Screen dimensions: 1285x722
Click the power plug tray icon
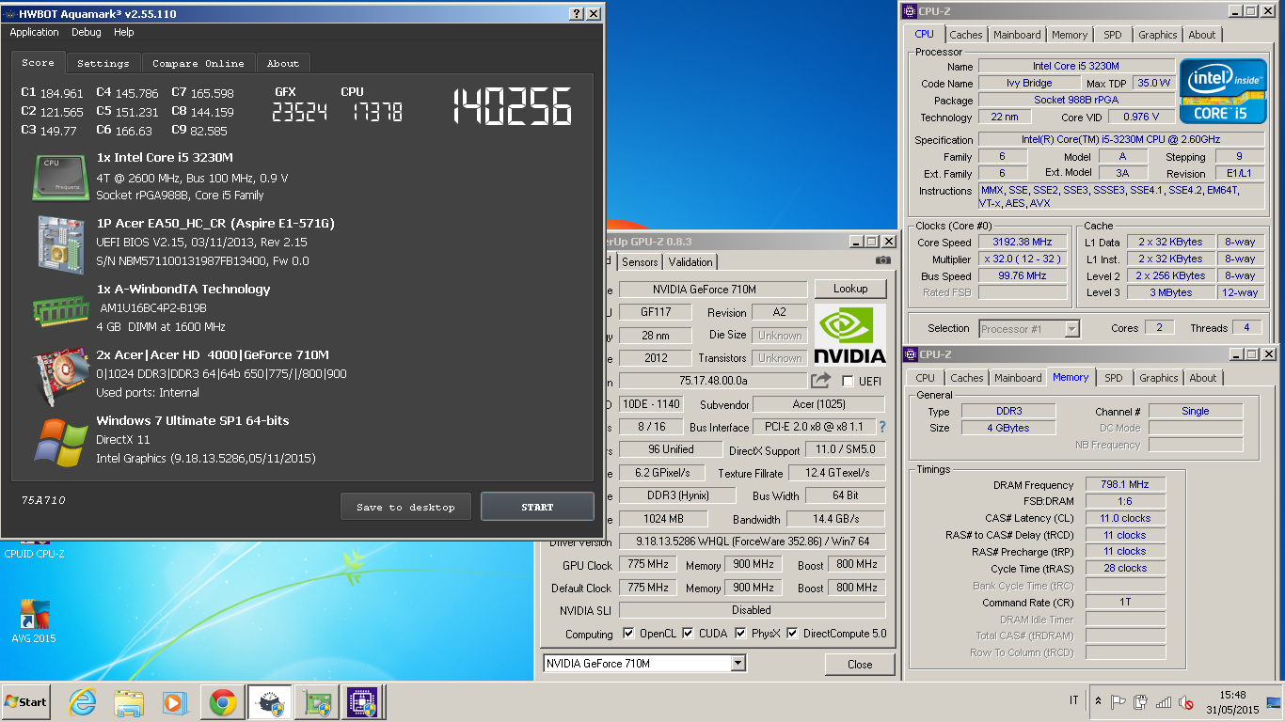point(1141,702)
